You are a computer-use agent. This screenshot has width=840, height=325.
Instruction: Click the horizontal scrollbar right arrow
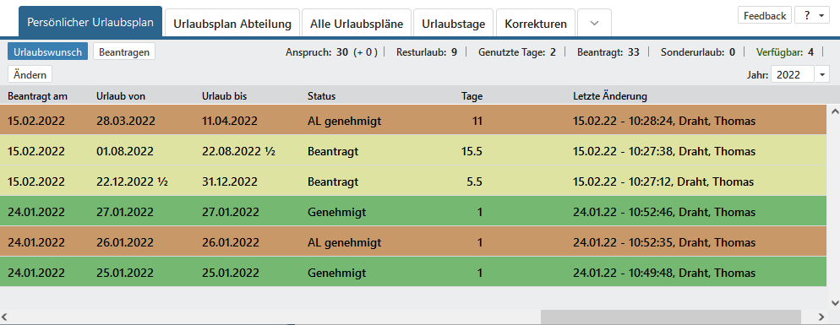click(x=821, y=317)
